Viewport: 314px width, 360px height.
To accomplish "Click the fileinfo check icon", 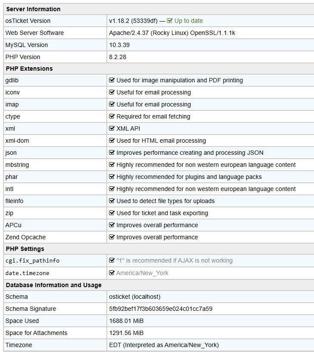I will [112, 201].
